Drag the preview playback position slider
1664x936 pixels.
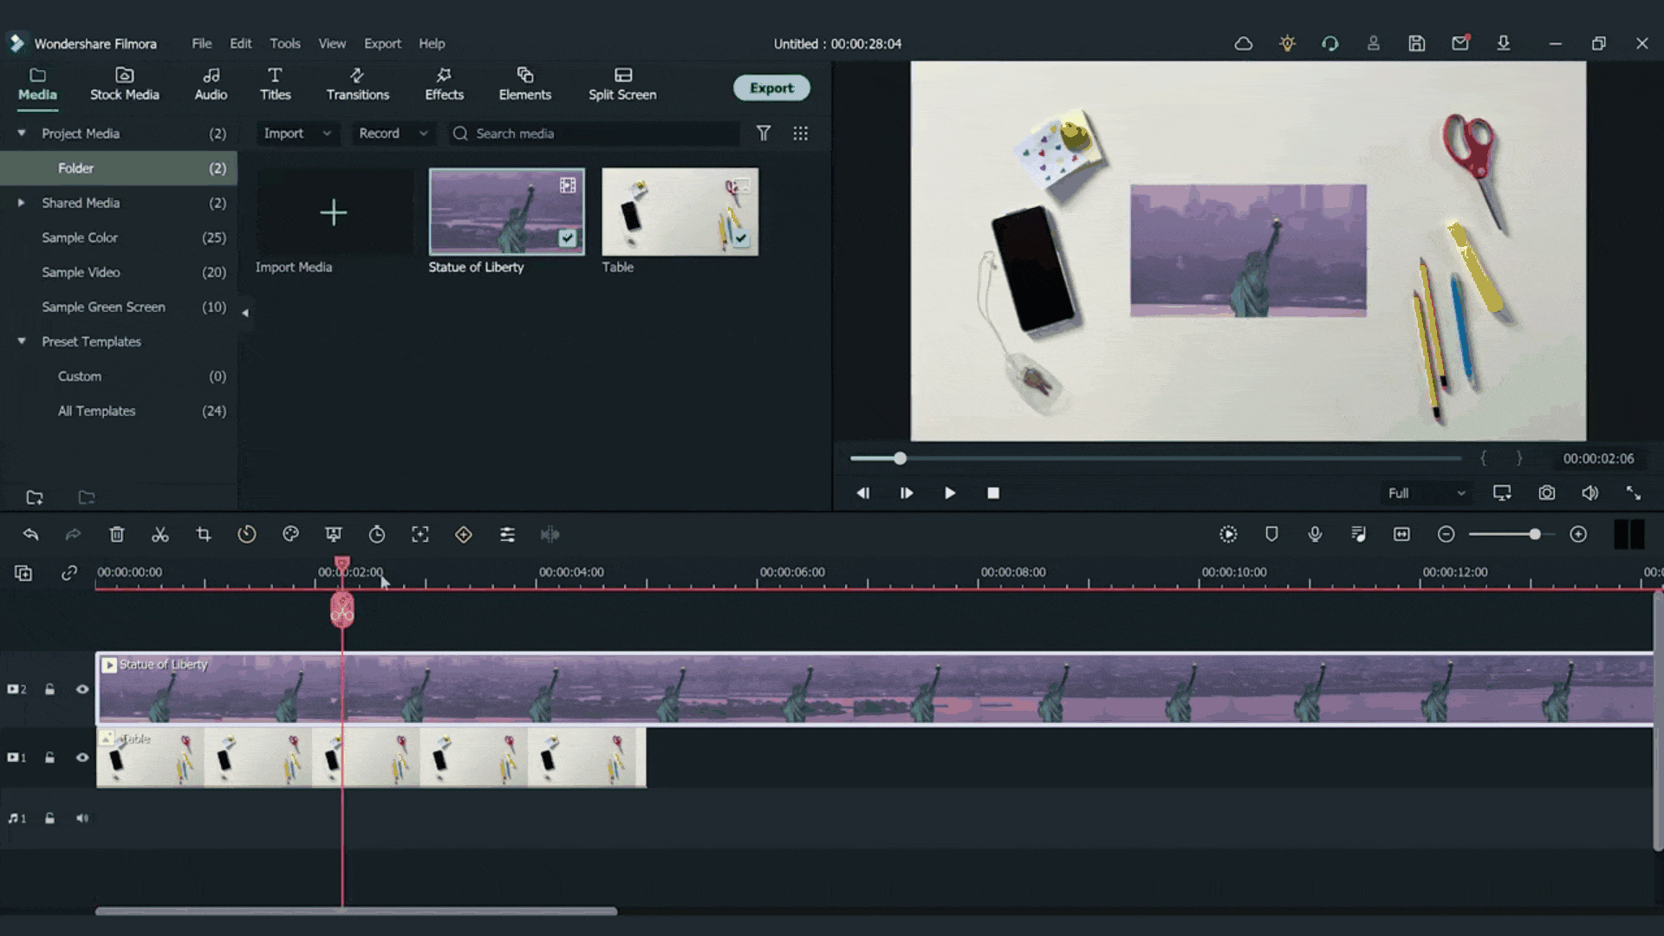click(900, 458)
